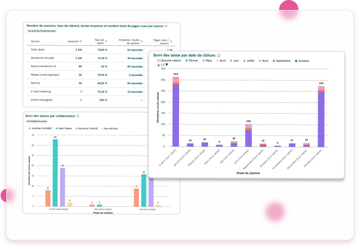Sort by Moyenne Durée de session arrows
This screenshot has height=249, width=360.
pyautogui.click(x=142, y=41)
